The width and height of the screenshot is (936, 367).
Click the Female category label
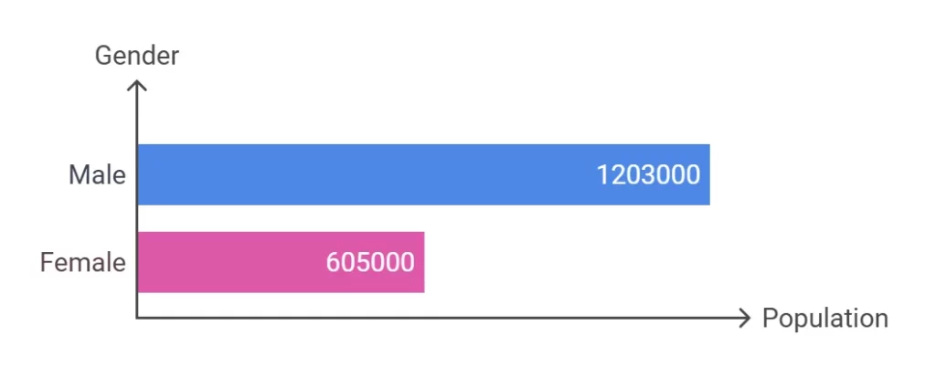click(x=83, y=263)
